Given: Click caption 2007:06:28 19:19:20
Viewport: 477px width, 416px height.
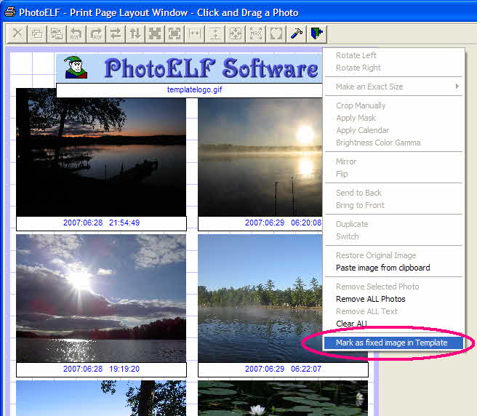Looking at the screenshot, I should click(101, 369).
